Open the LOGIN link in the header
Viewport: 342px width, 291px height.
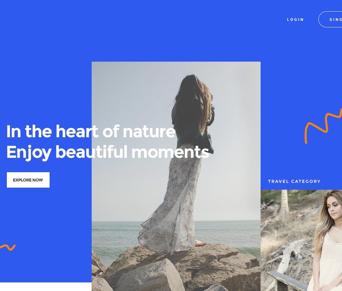click(295, 20)
